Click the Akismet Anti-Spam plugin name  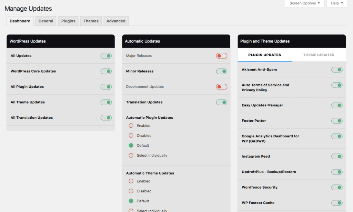click(259, 70)
